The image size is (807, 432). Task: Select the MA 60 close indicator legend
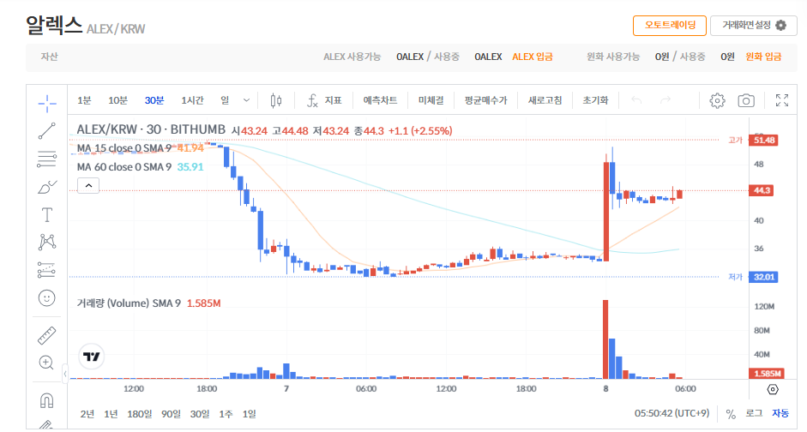coord(124,166)
